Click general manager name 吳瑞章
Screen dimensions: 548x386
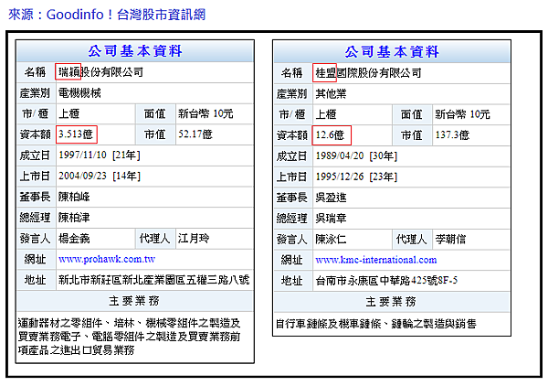pyautogui.click(x=331, y=219)
